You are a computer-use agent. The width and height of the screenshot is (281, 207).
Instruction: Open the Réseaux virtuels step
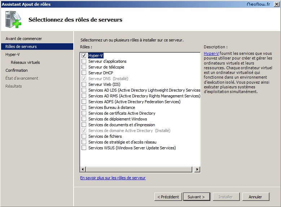pos(25,62)
